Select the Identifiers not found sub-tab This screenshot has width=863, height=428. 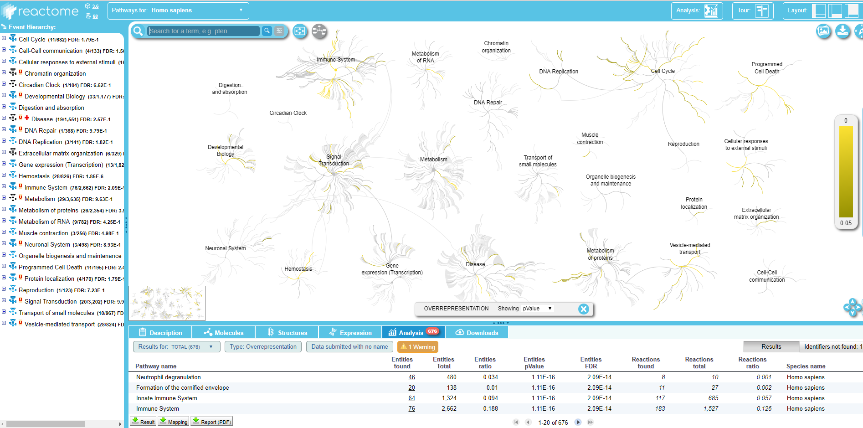coord(831,346)
